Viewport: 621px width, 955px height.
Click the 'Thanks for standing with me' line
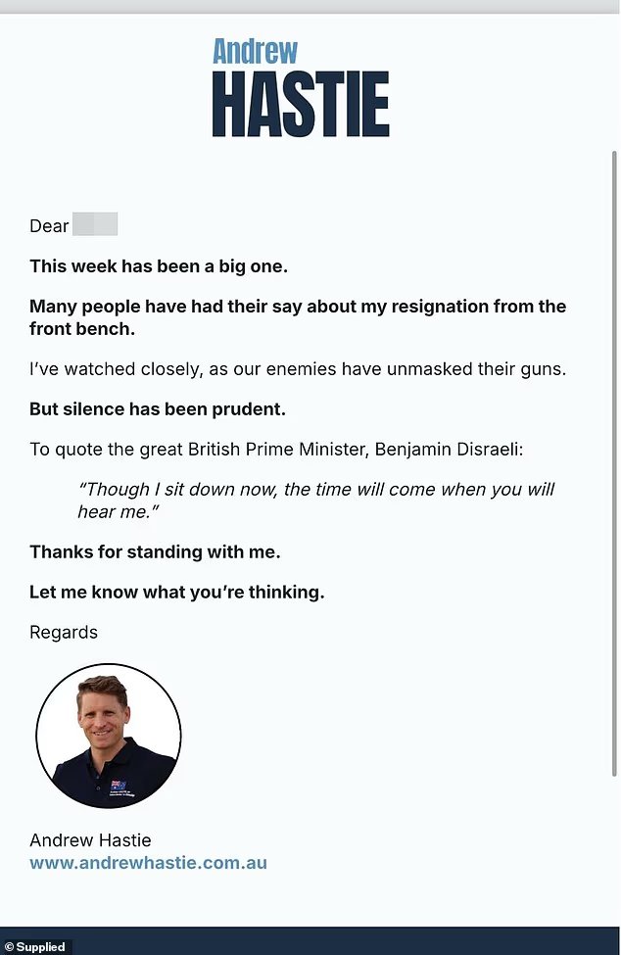tap(155, 551)
